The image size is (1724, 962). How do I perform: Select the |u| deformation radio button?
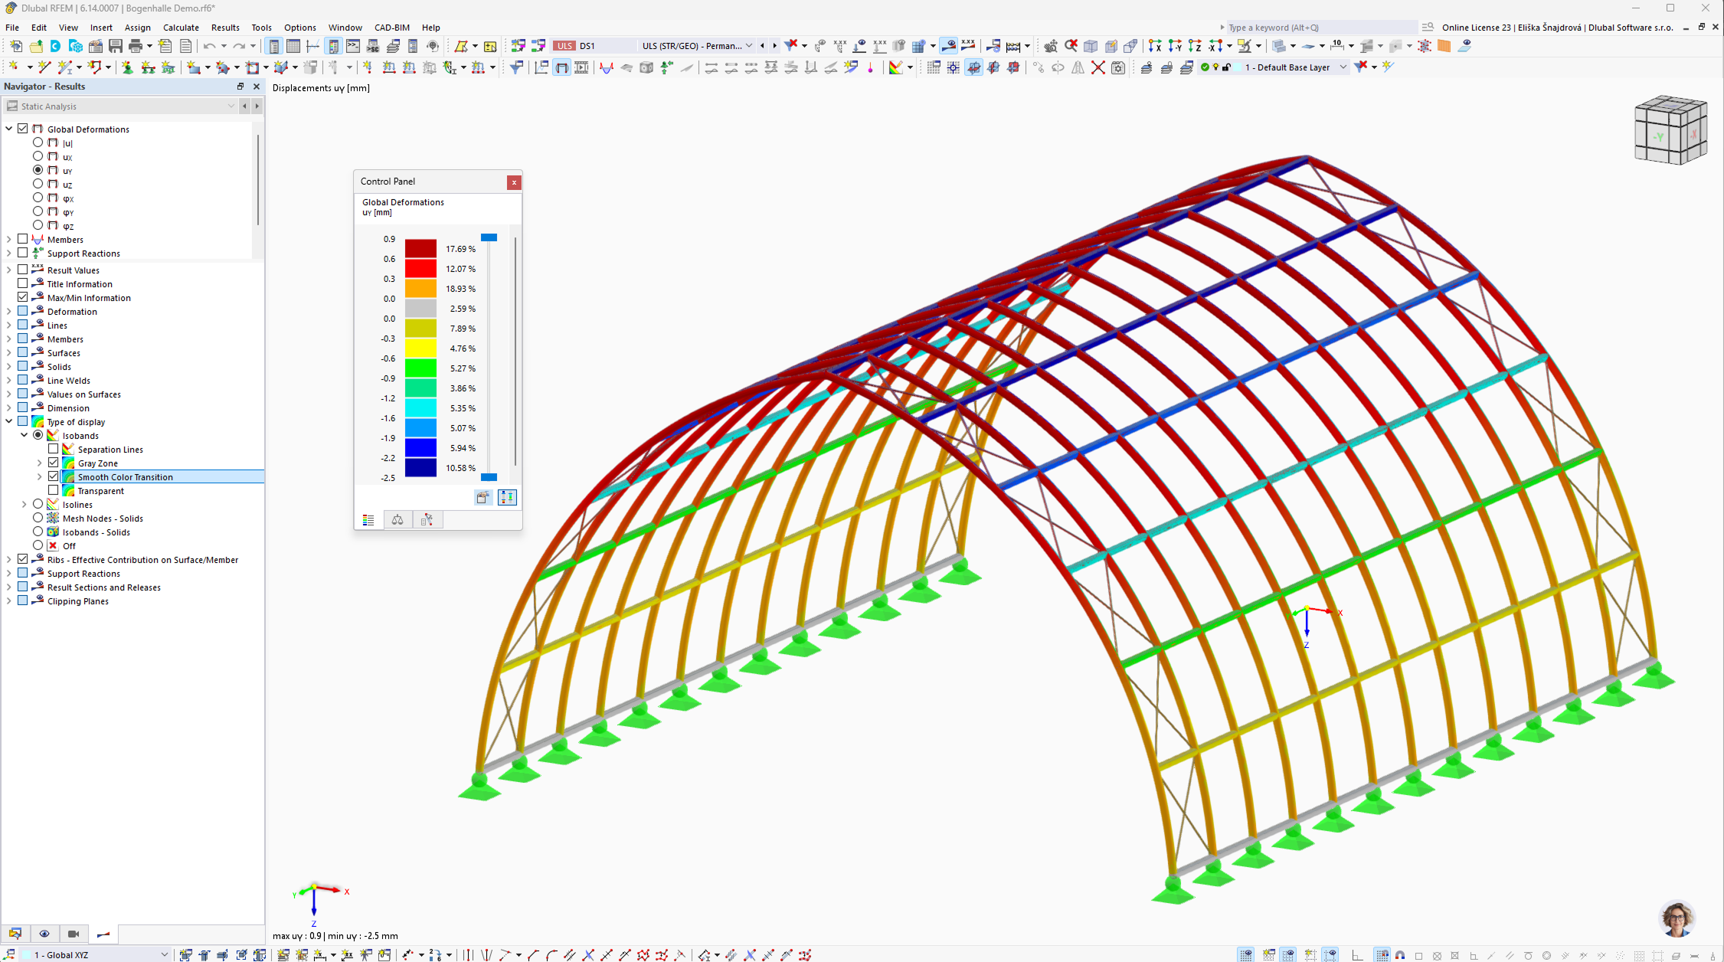pyautogui.click(x=38, y=142)
